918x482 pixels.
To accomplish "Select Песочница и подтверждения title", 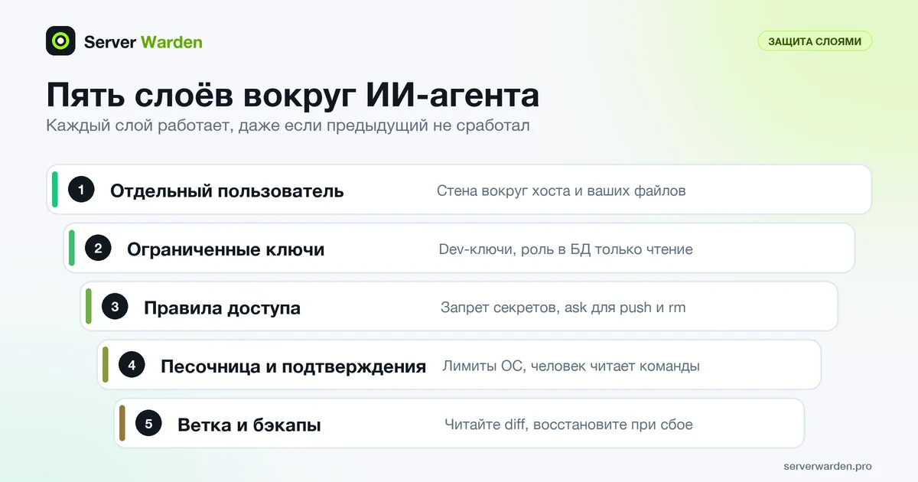I will tap(293, 366).
